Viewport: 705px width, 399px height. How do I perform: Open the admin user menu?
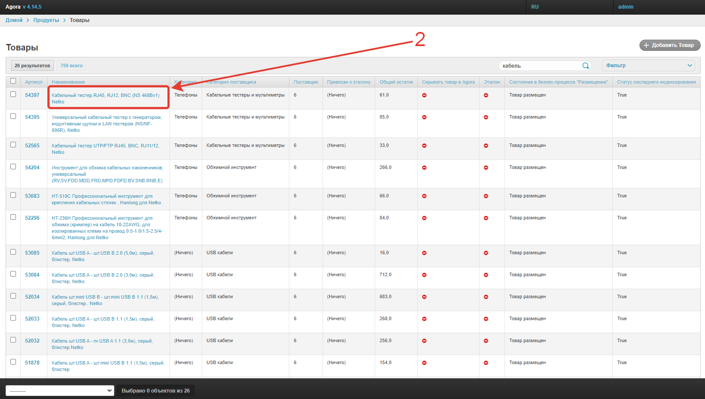point(626,7)
